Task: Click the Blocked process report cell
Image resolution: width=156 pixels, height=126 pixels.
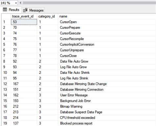Action: click(107, 123)
